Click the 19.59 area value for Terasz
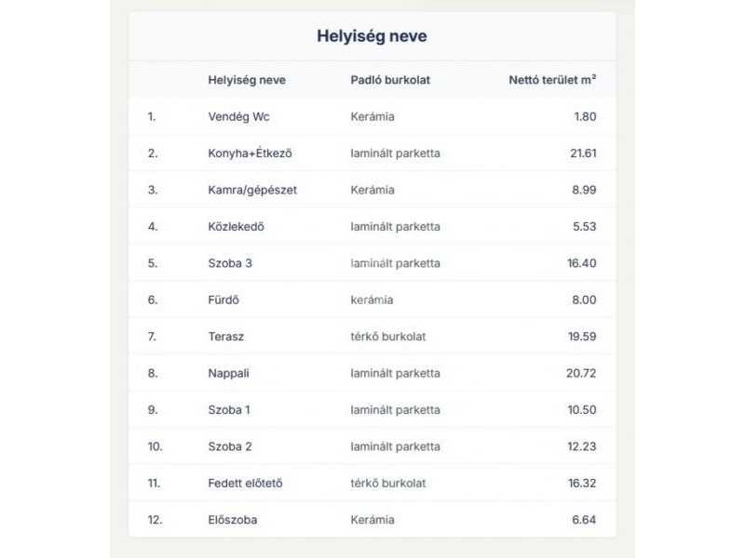Image resolution: width=745 pixels, height=558 pixels. tap(583, 337)
